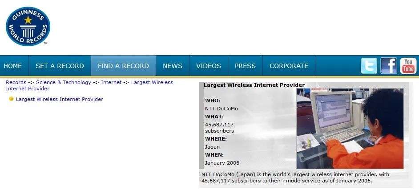The height and width of the screenshot is (194, 419).
Task: Click the record description paragraph below the card
Action: [295, 178]
